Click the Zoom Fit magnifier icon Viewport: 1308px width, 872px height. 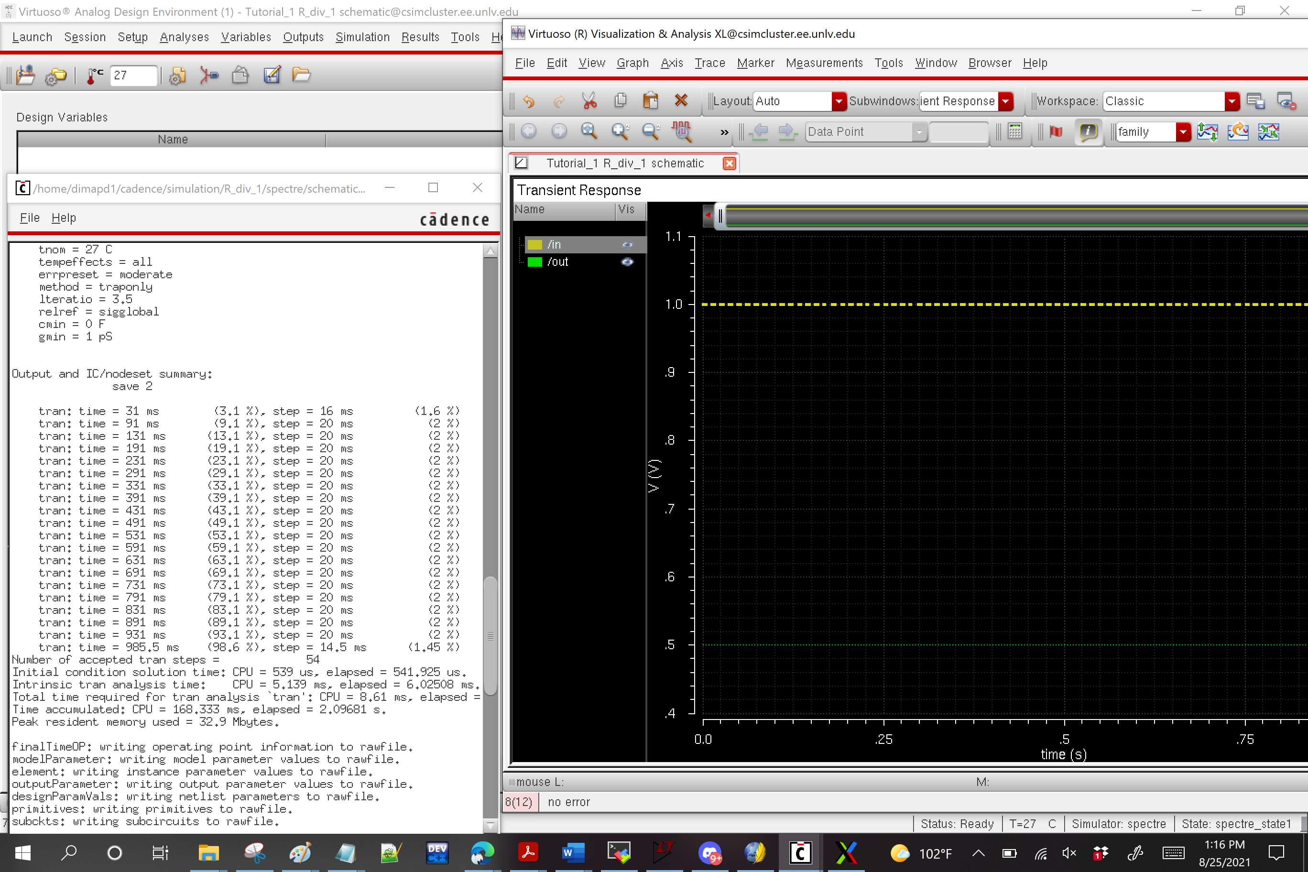[589, 131]
